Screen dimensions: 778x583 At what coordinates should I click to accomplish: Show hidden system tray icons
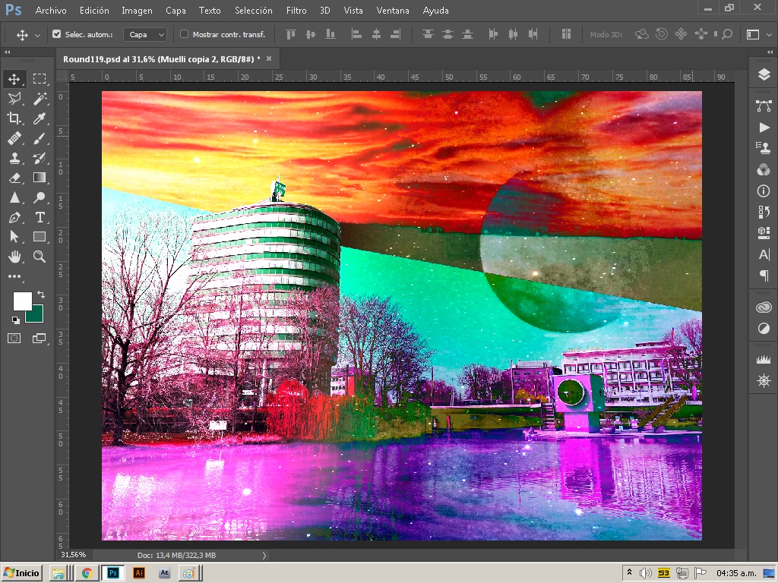tap(629, 572)
